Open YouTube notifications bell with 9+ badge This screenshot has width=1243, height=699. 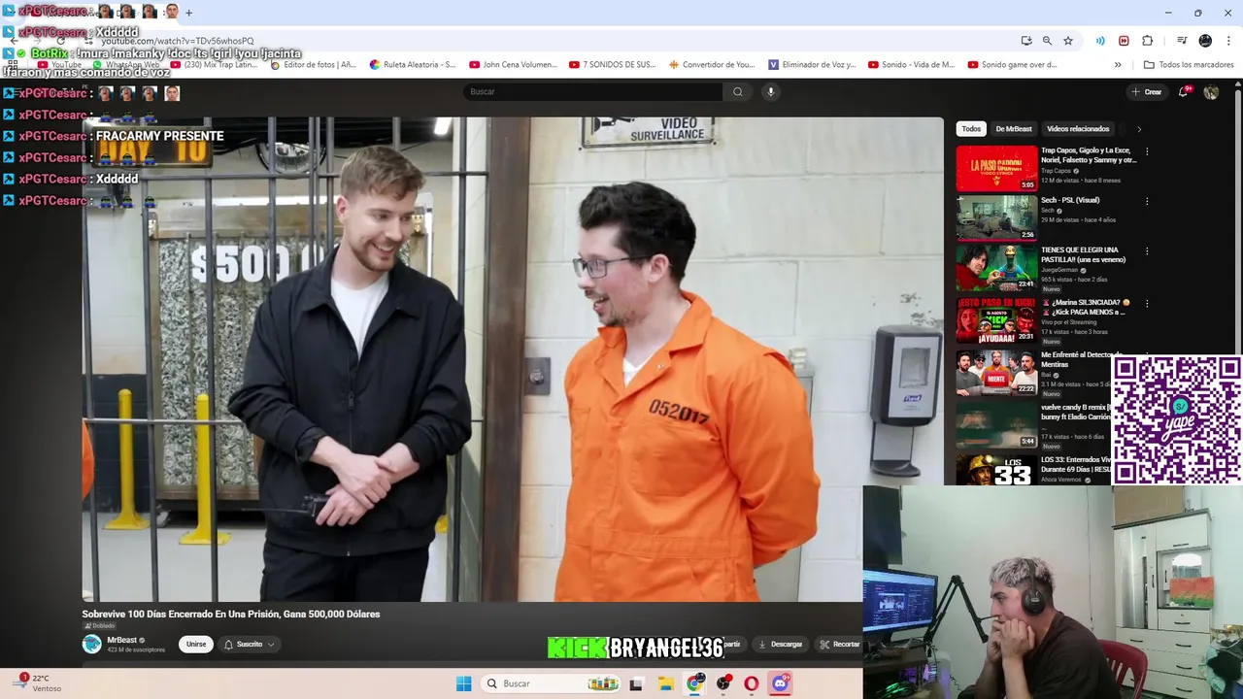pyautogui.click(x=1184, y=92)
